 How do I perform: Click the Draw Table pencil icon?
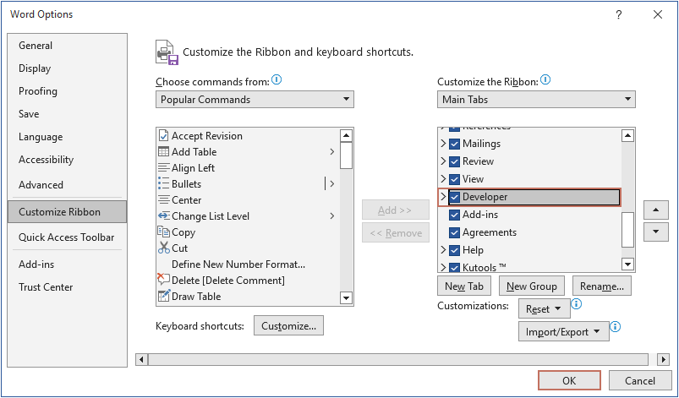tap(164, 297)
